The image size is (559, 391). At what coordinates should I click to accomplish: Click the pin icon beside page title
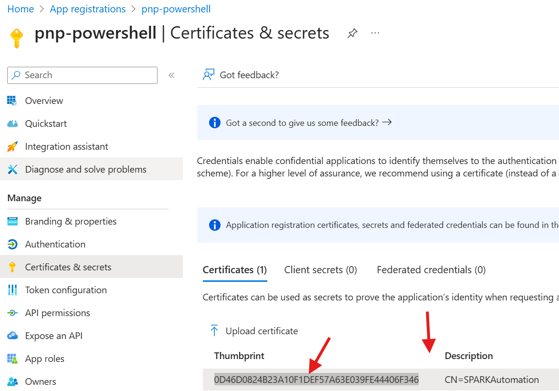(x=352, y=33)
